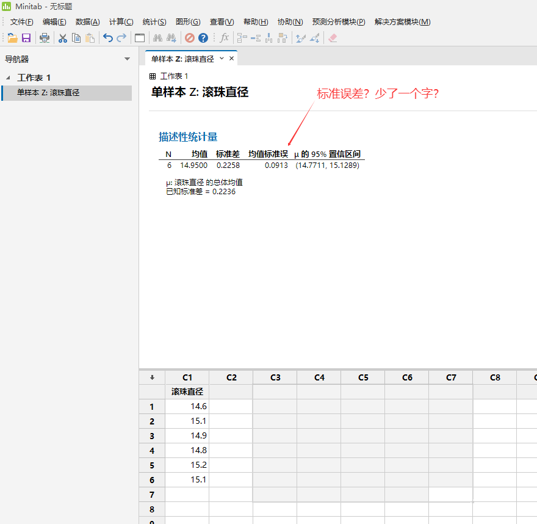Expand the 导航器 dropdown arrow
The width and height of the screenshot is (537, 524).
127,59
